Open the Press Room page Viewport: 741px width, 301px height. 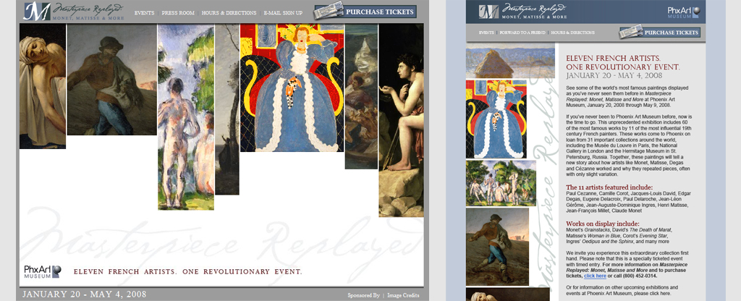coord(178,13)
